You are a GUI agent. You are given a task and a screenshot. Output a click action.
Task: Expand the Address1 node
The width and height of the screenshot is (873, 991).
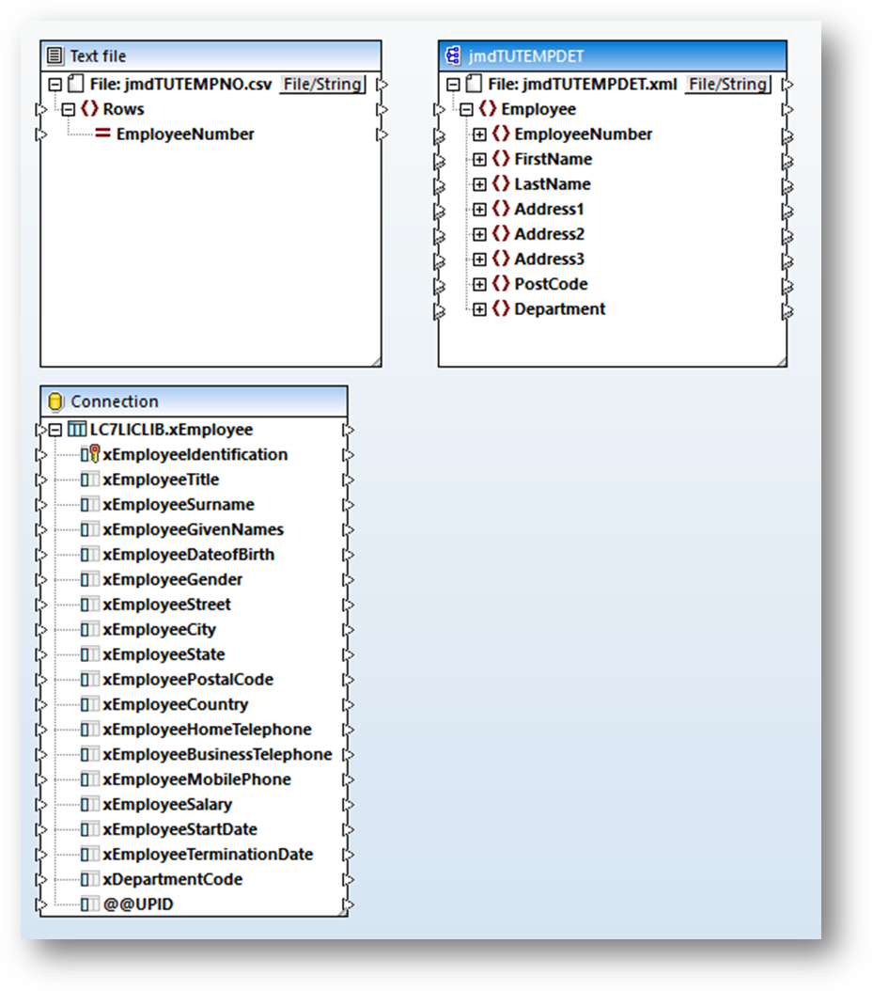pos(480,209)
